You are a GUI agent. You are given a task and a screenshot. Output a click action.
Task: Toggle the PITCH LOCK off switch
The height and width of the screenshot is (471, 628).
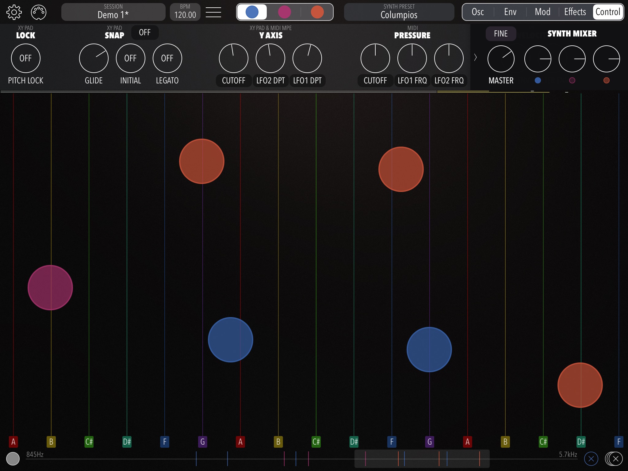pyautogui.click(x=25, y=58)
